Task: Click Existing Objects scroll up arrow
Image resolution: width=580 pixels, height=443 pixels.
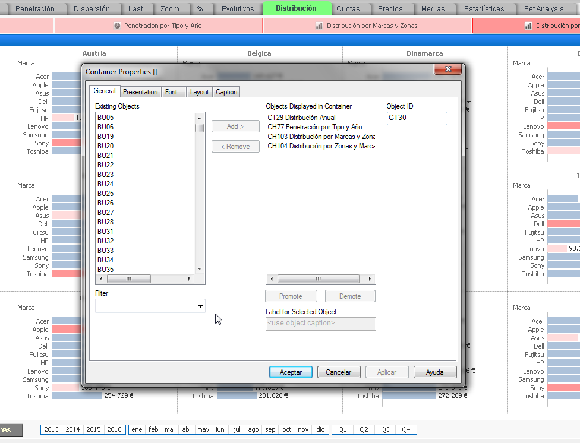Action: [200, 118]
